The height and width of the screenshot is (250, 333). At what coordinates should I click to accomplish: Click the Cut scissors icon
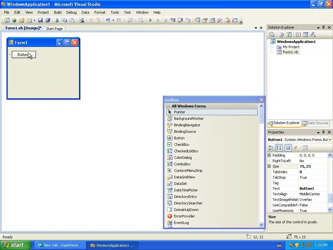point(57,20)
